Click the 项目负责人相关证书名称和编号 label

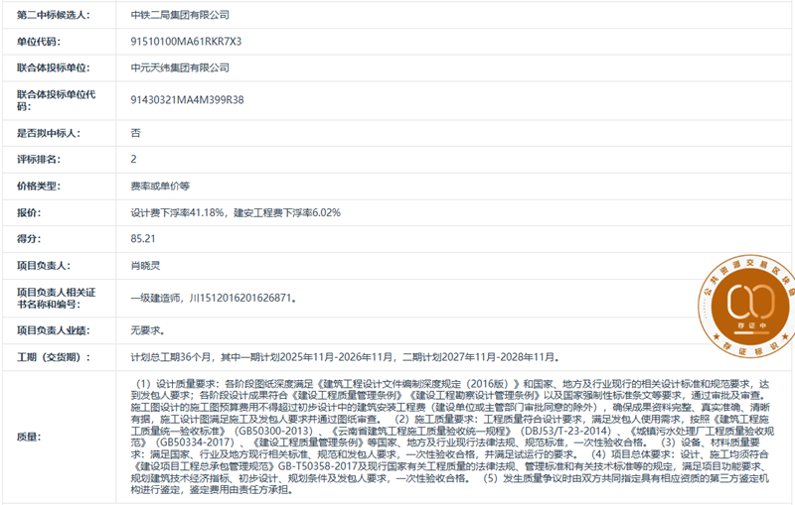56,298
